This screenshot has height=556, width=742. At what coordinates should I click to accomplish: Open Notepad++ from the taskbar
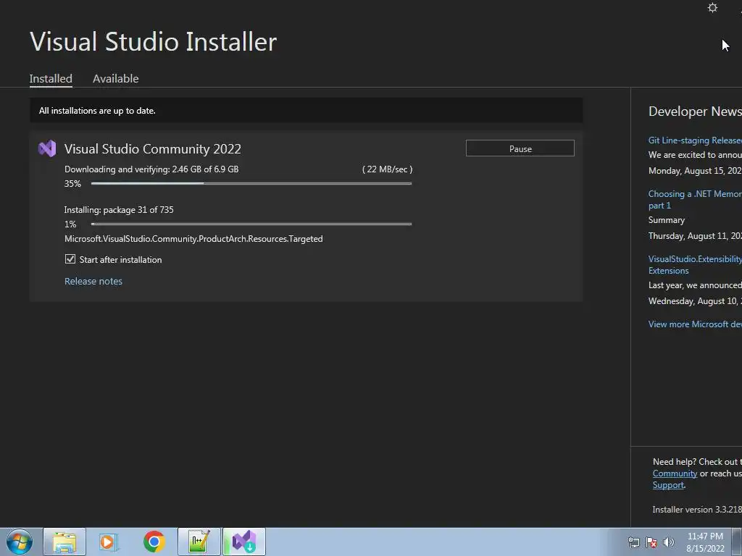click(x=199, y=542)
